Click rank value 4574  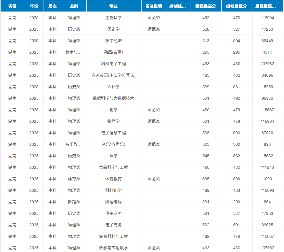[x=267, y=52]
